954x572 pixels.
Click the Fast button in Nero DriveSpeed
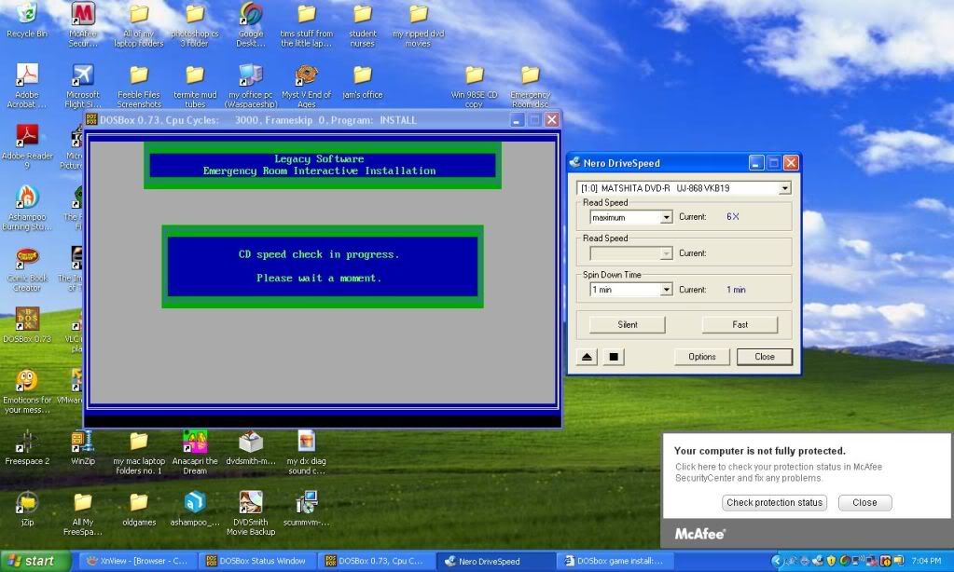[x=740, y=324]
